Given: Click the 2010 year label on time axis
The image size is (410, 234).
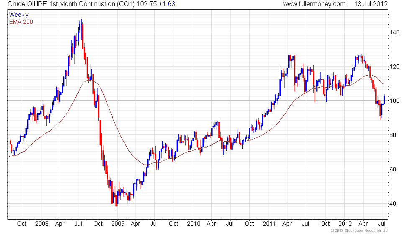Looking at the screenshot, I should click(193, 224).
